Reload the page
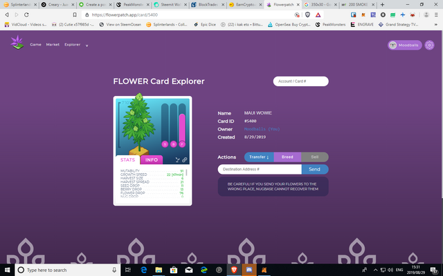The width and height of the screenshot is (443, 276). 26,14
